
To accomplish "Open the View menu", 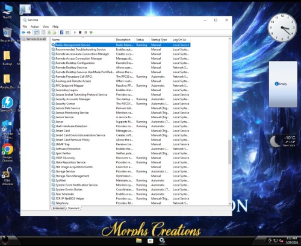I will (46, 27).
